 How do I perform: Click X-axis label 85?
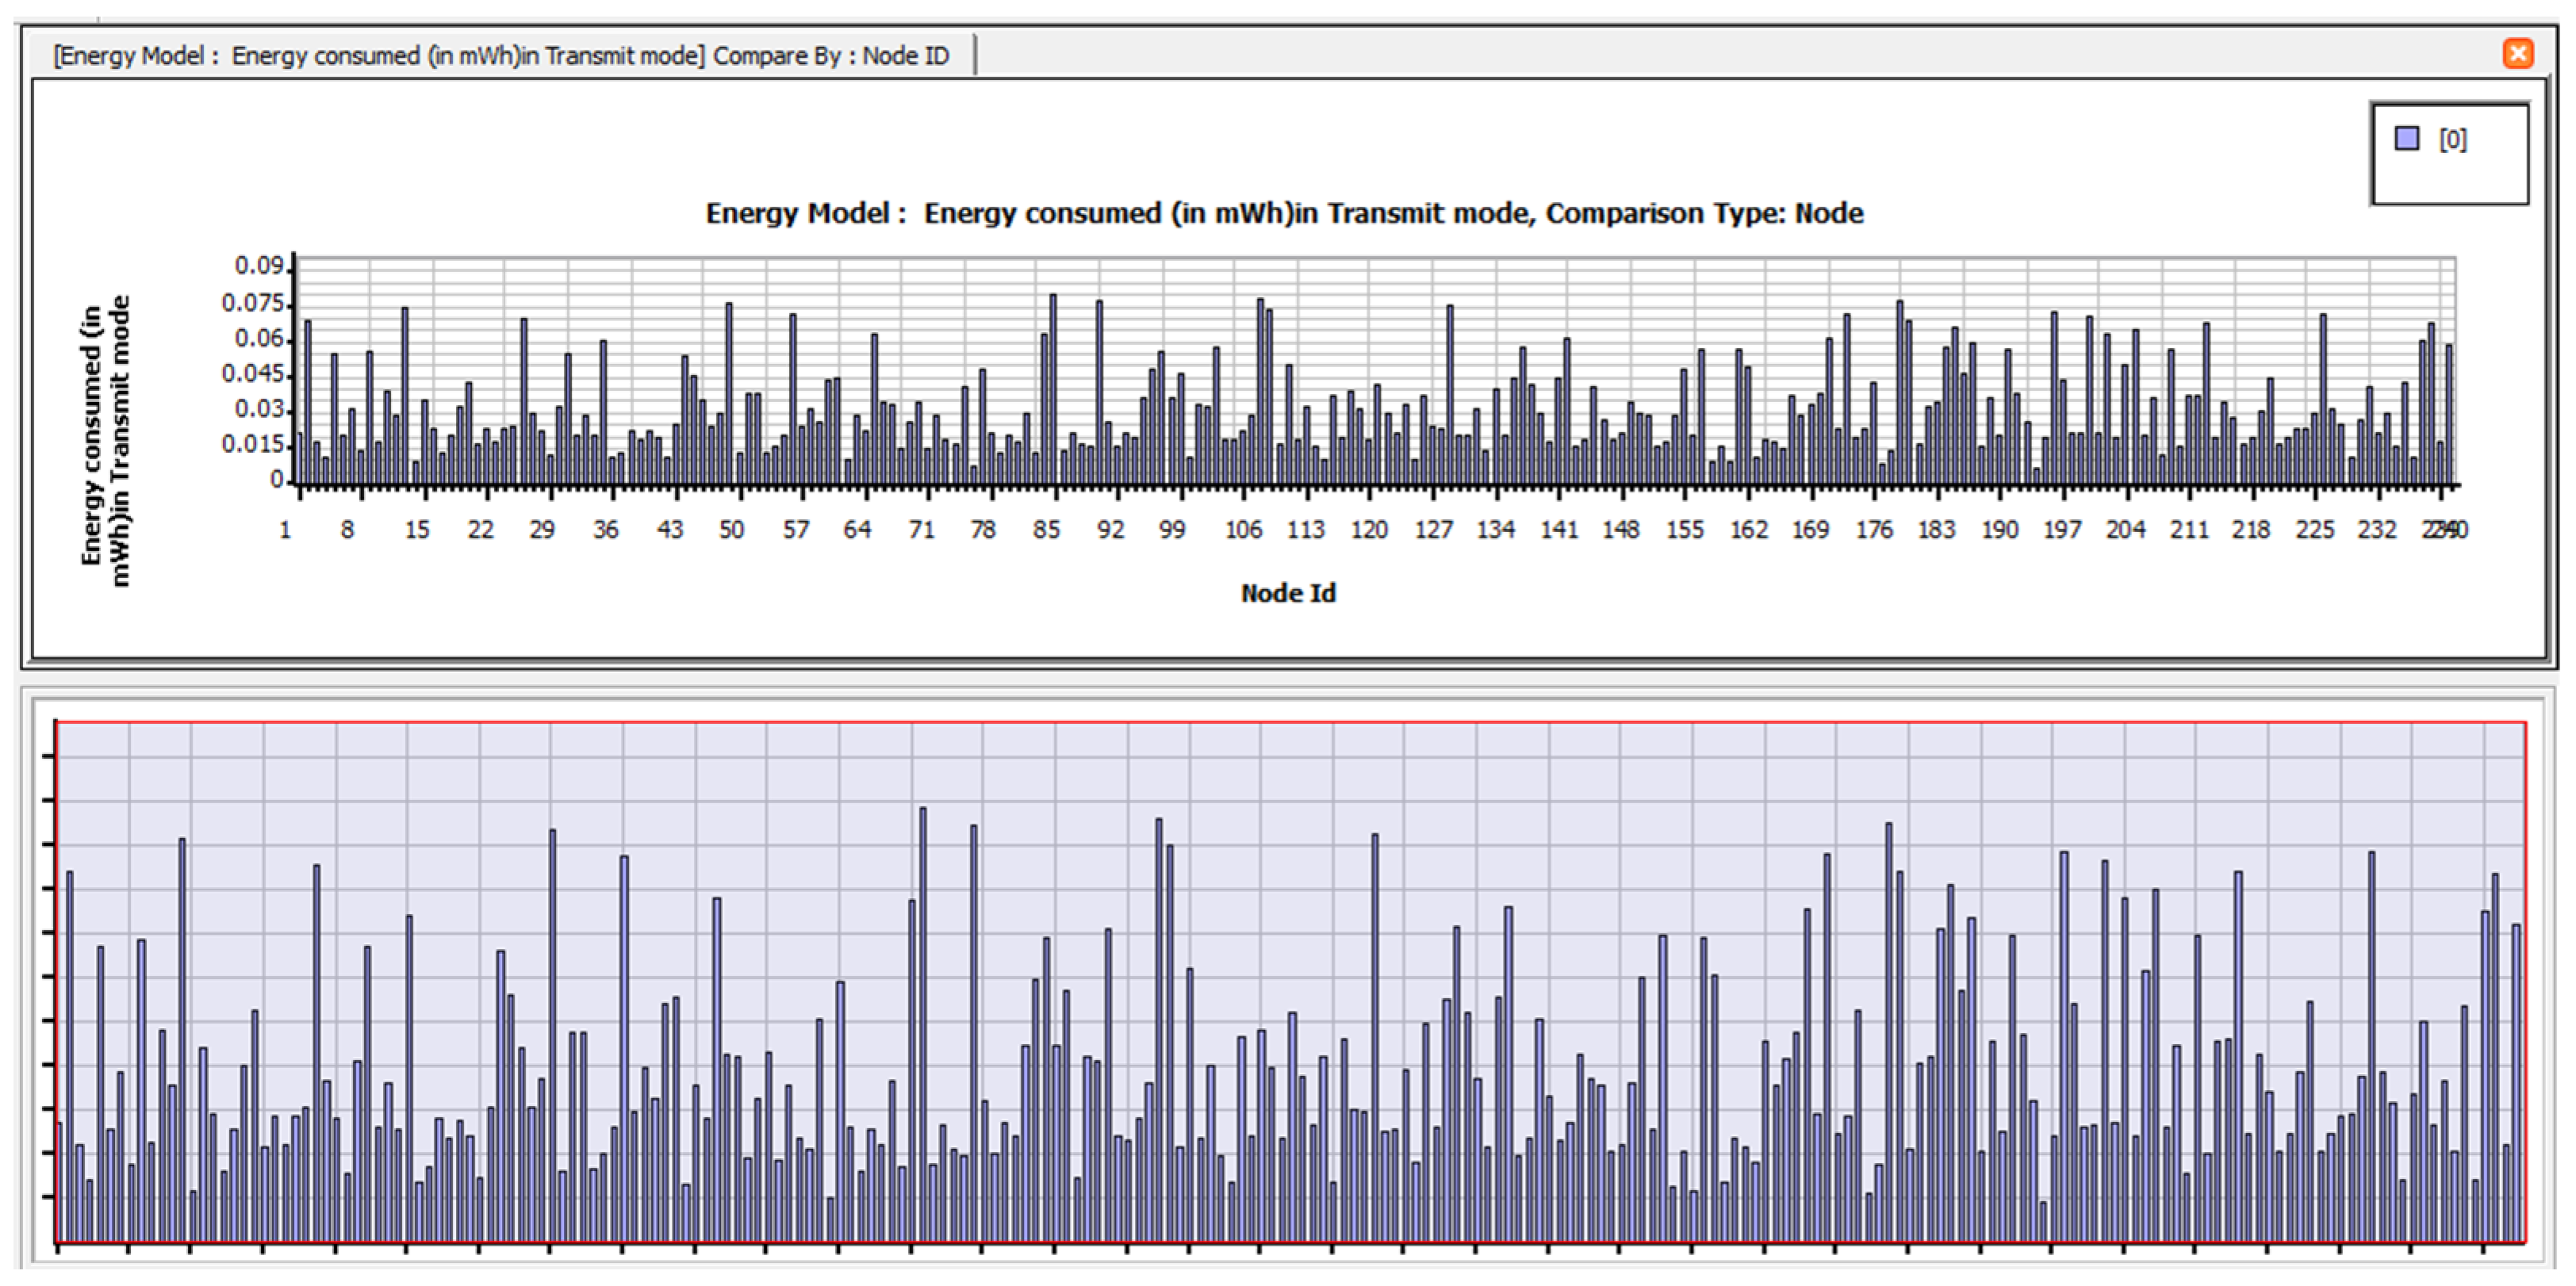tap(1046, 530)
